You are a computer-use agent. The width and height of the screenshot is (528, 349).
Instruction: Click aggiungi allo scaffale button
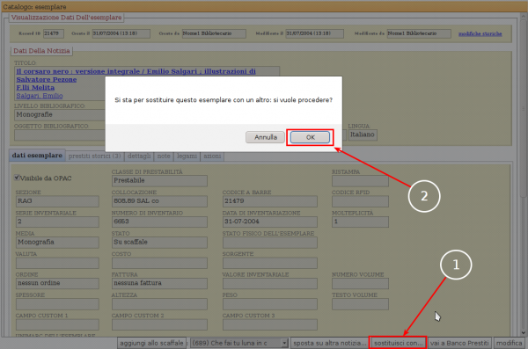pos(151,343)
